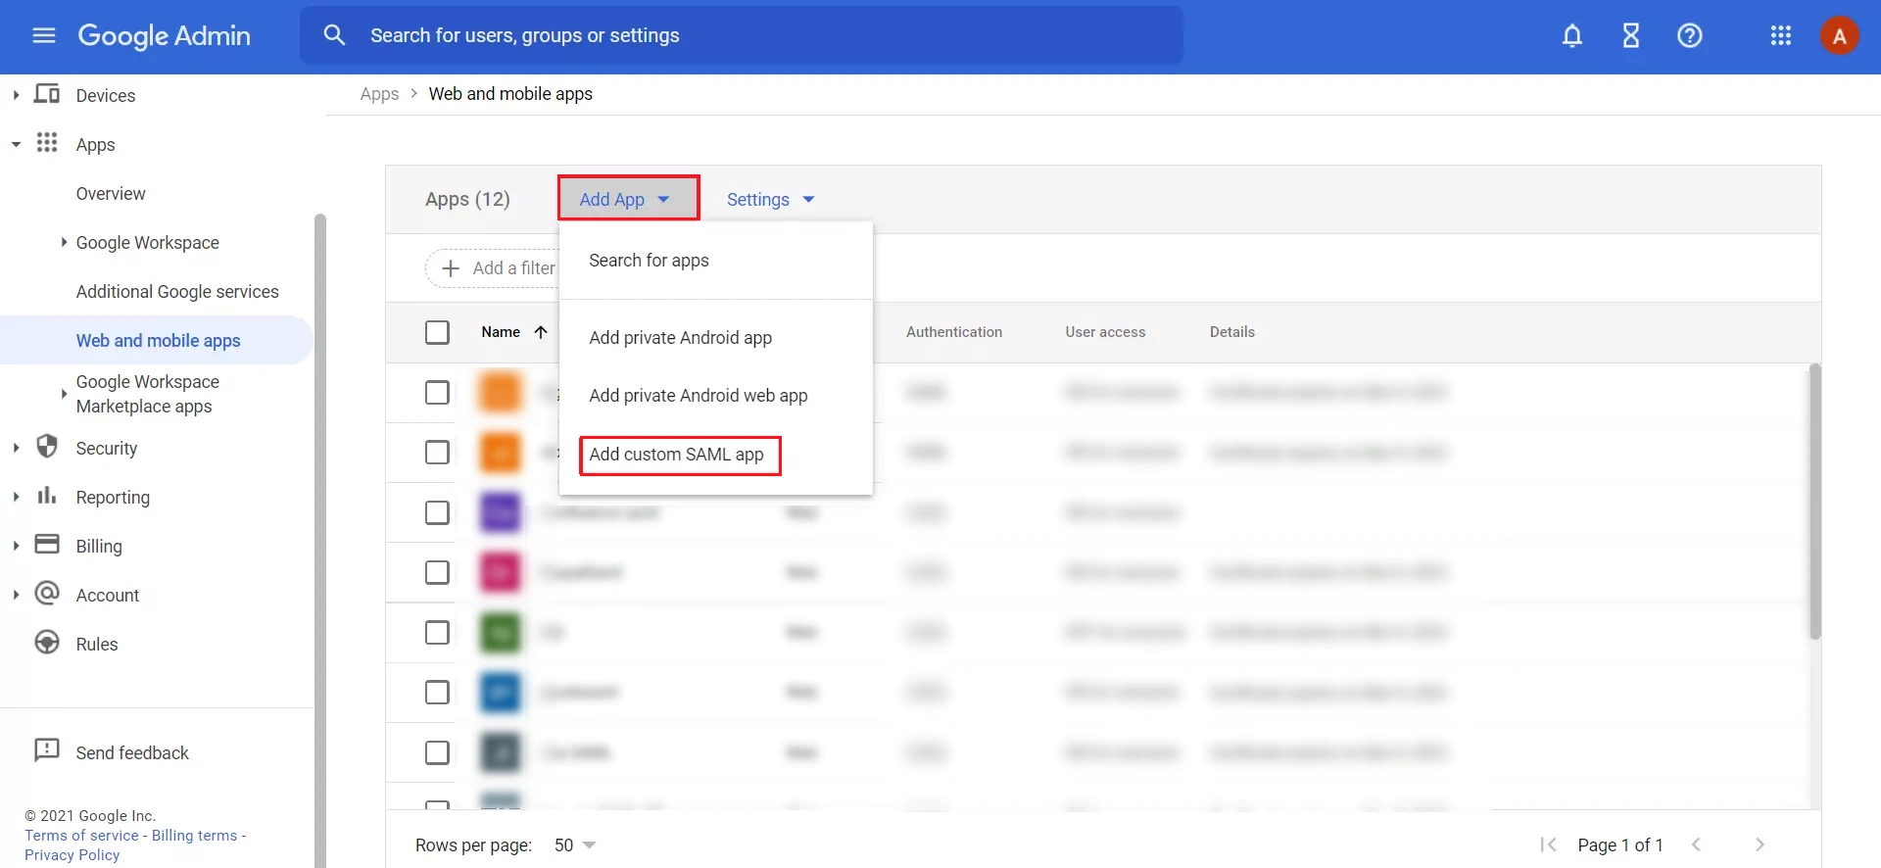Select Add custom SAML app
The image size is (1881, 868).
[x=715, y=455]
